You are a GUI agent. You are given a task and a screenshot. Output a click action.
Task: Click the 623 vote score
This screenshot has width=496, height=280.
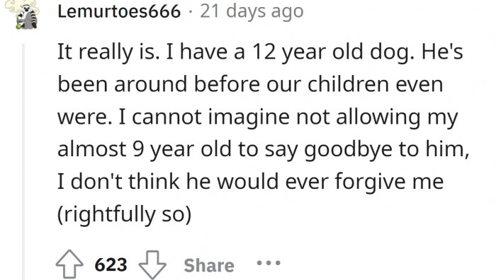point(111,264)
